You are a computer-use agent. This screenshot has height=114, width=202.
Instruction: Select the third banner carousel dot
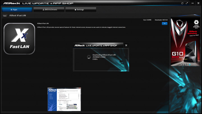pyautogui.click(x=185, y=64)
